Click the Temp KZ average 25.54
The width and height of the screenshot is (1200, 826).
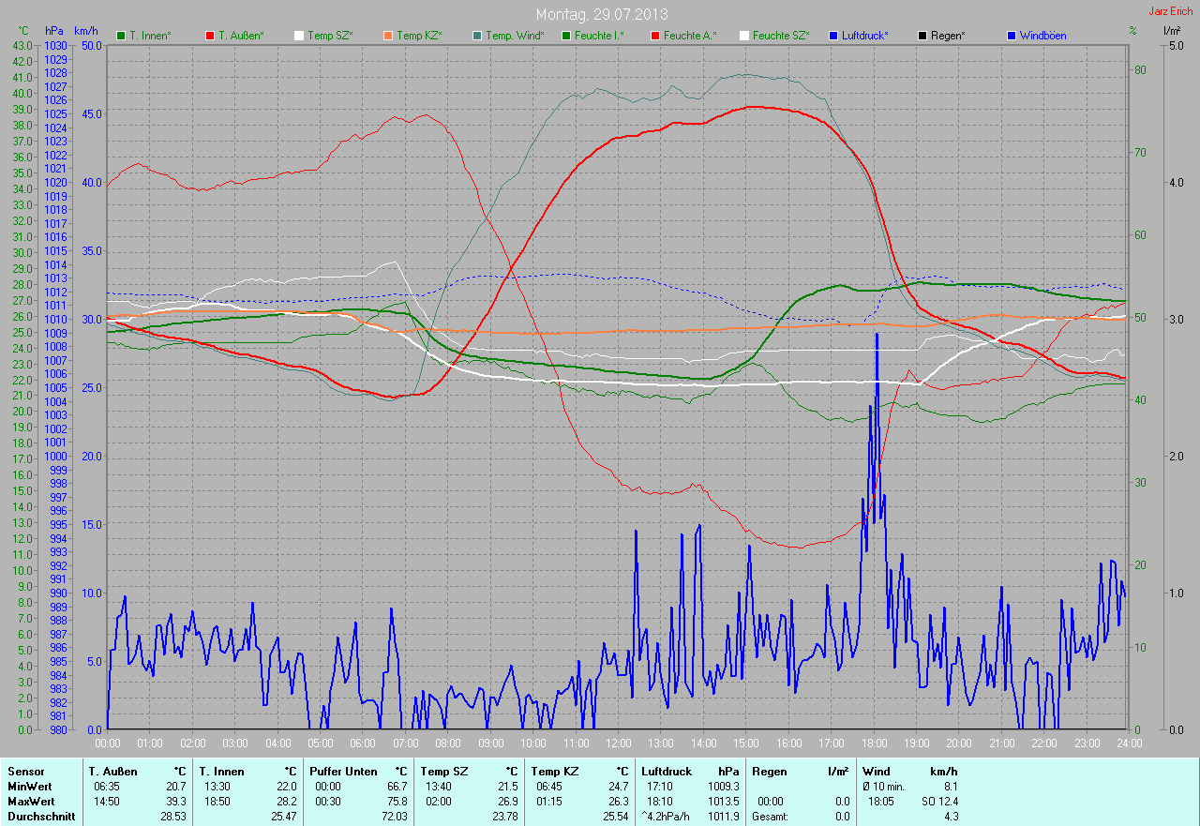(x=614, y=817)
